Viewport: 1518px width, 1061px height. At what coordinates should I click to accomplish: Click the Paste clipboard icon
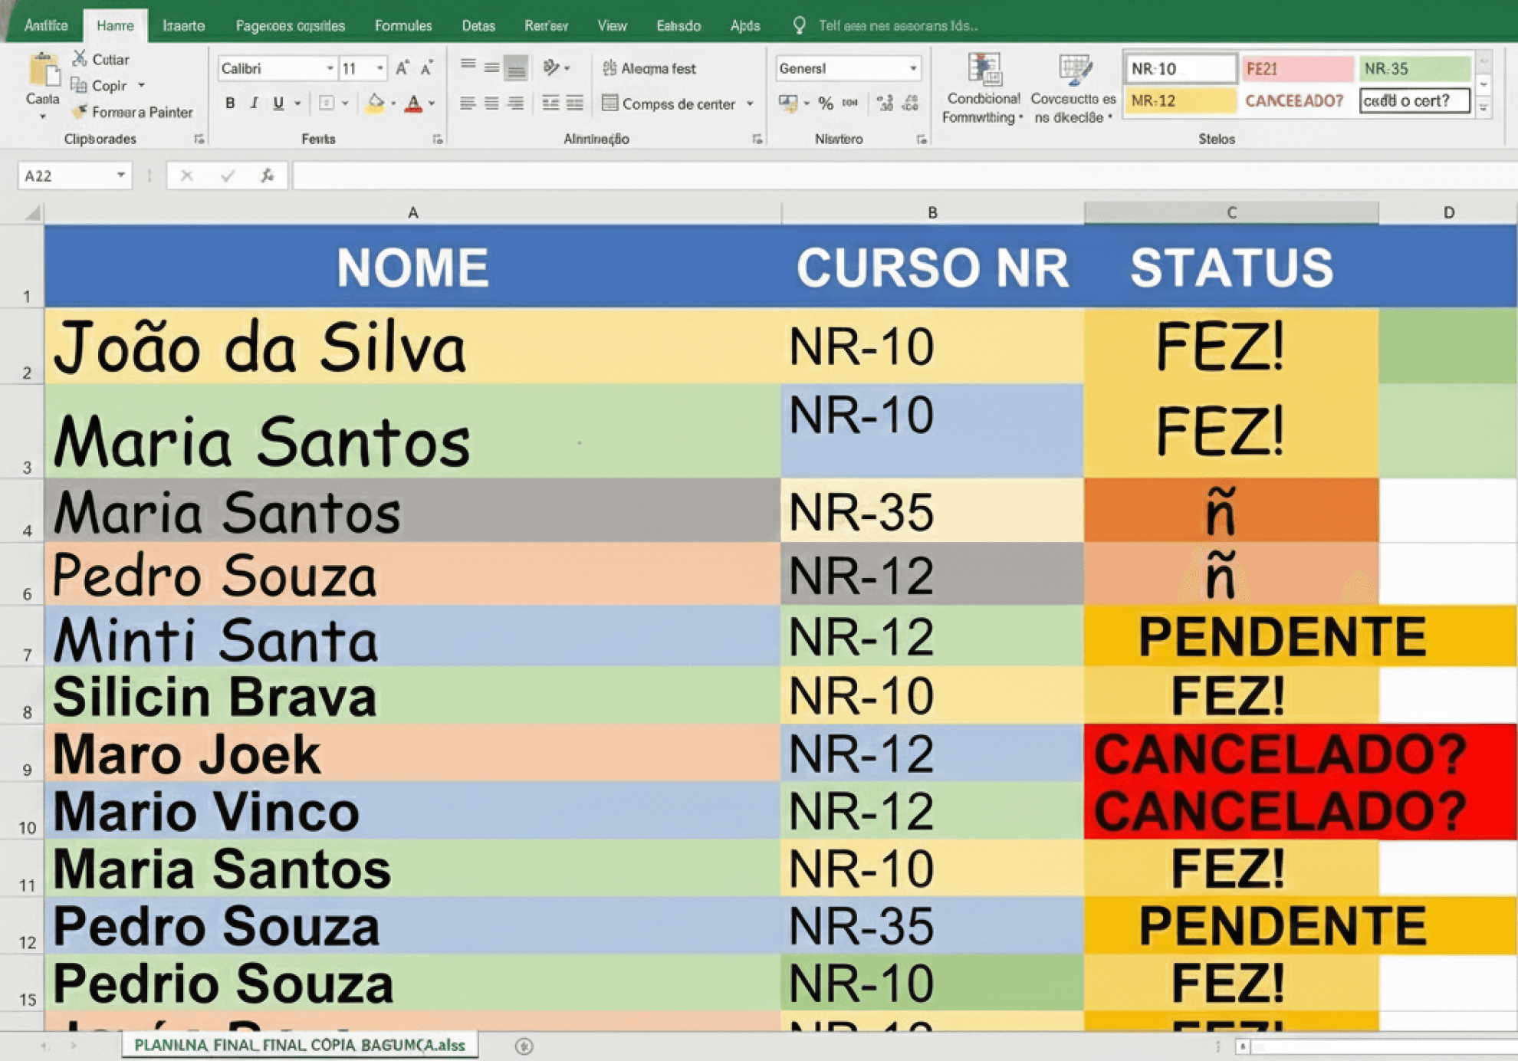[x=43, y=71]
